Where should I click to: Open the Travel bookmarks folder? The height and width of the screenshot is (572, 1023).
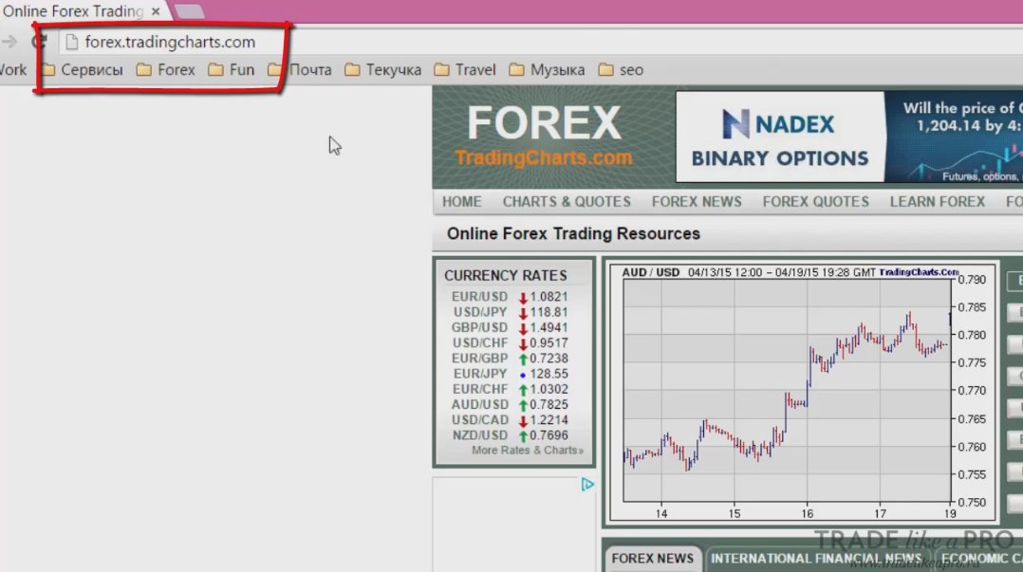coord(465,70)
